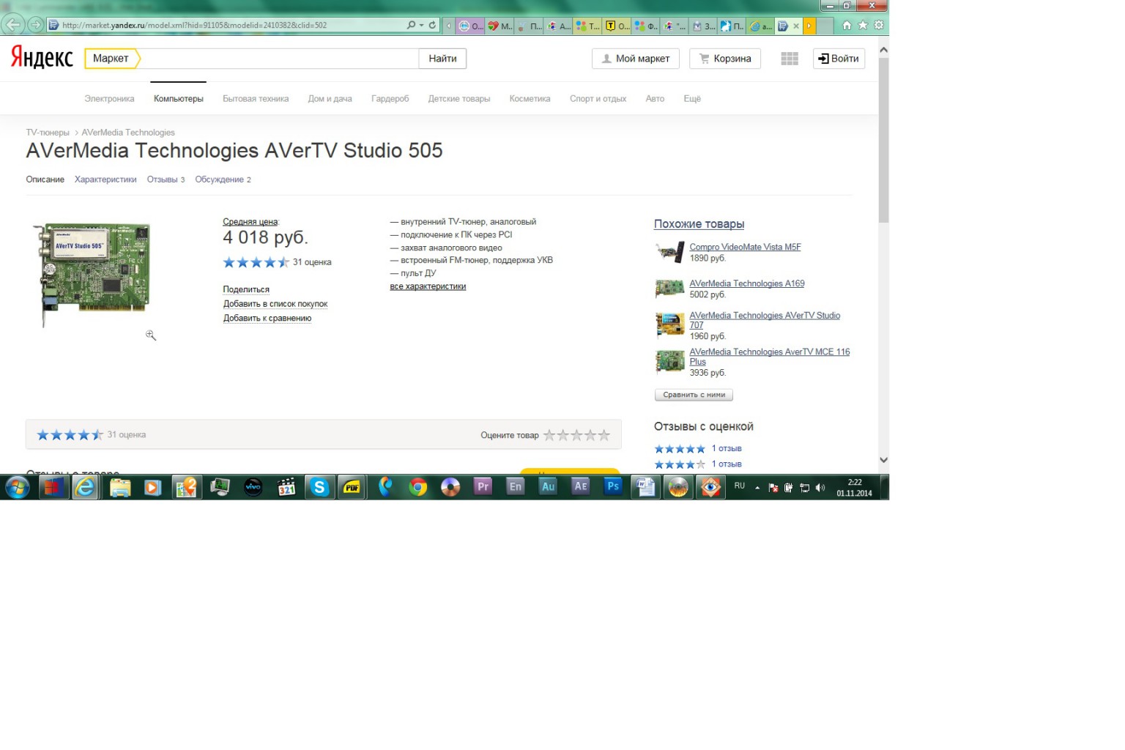Click the Средняя цена link
This screenshot has width=1125, height=750.
[x=250, y=222]
